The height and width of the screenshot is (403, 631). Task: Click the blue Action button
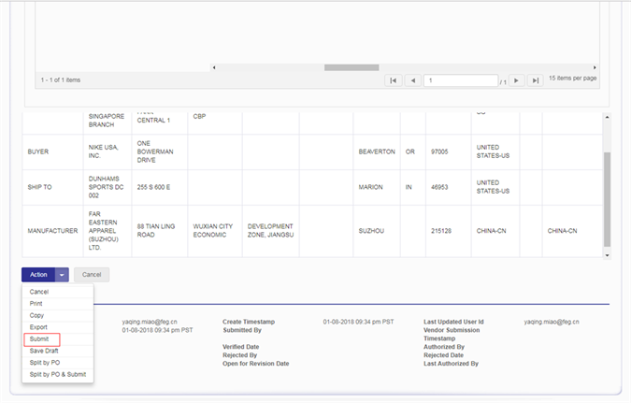click(38, 275)
